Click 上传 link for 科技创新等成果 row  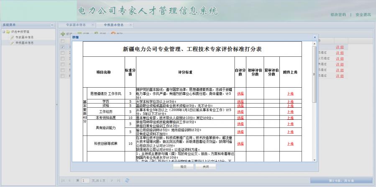coord(290,143)
